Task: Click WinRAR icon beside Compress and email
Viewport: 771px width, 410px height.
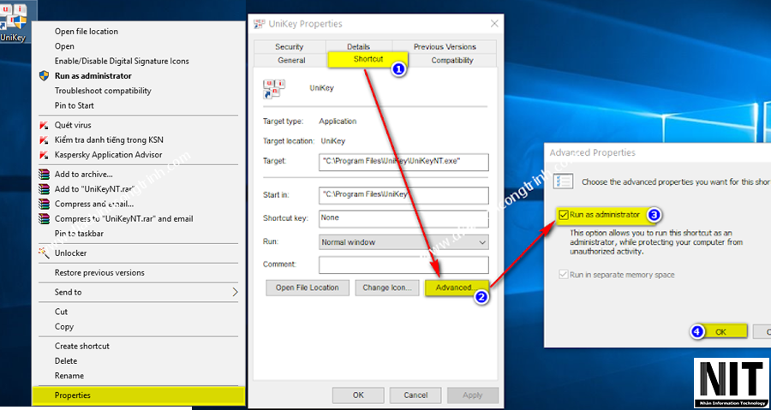Action: tap(45, 204)
